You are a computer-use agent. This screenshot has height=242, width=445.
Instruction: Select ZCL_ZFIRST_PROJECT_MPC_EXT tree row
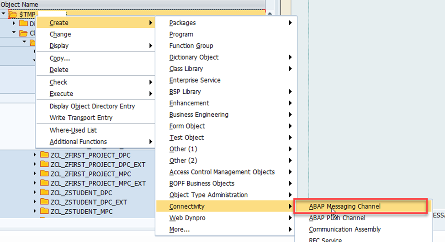coord(98,183)
